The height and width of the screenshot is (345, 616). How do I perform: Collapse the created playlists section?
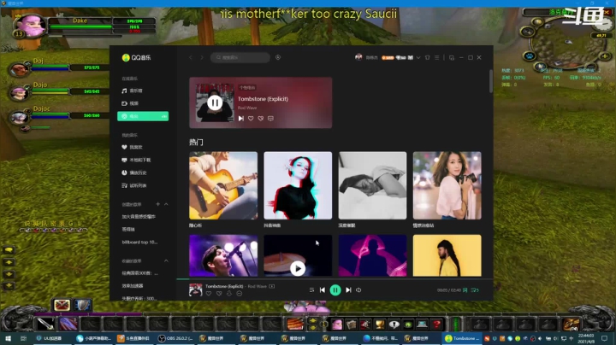click(x=166, y=204)
